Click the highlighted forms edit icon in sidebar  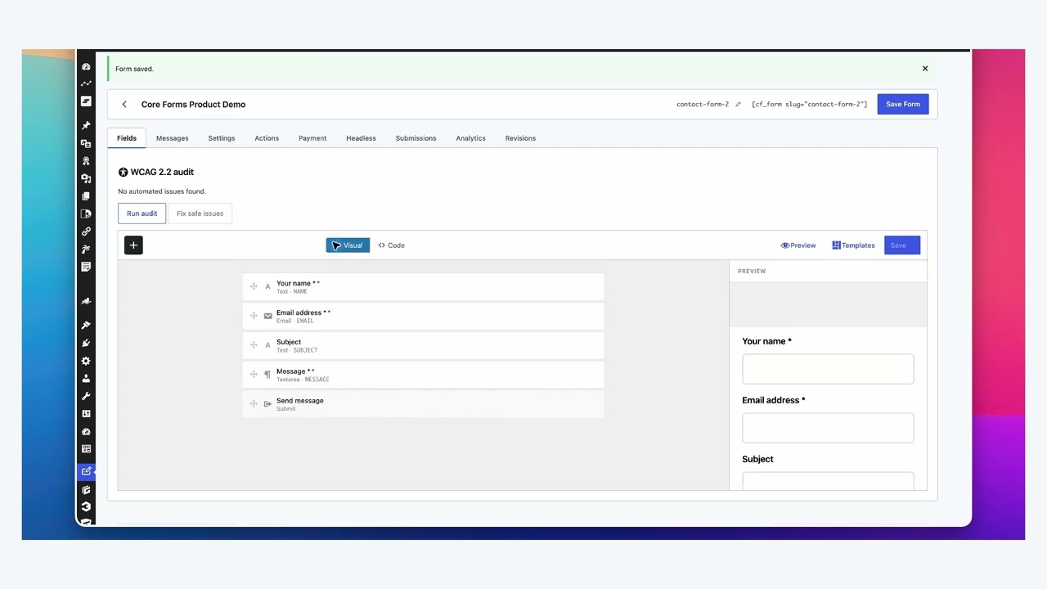(86, 471)
